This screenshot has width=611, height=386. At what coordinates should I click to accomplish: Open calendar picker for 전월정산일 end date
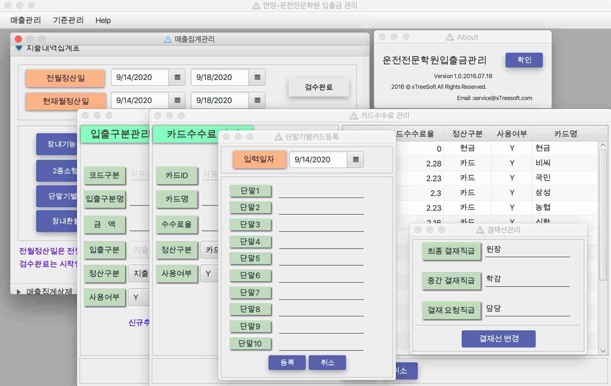pos(257,78)
